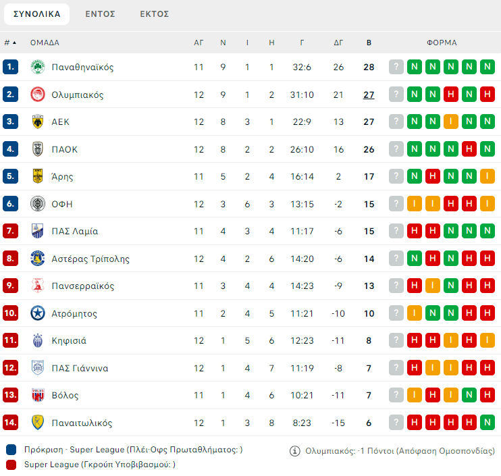
Task: Open the Αστέρας Τρίπολης team page
Action: point(90,259)
